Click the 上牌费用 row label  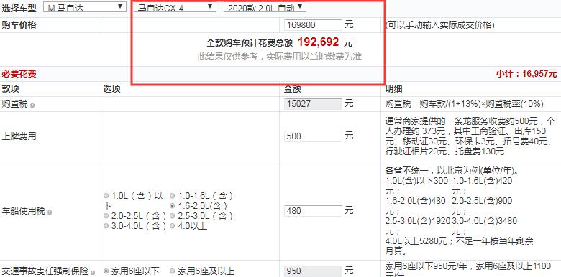tap(19, 136)
